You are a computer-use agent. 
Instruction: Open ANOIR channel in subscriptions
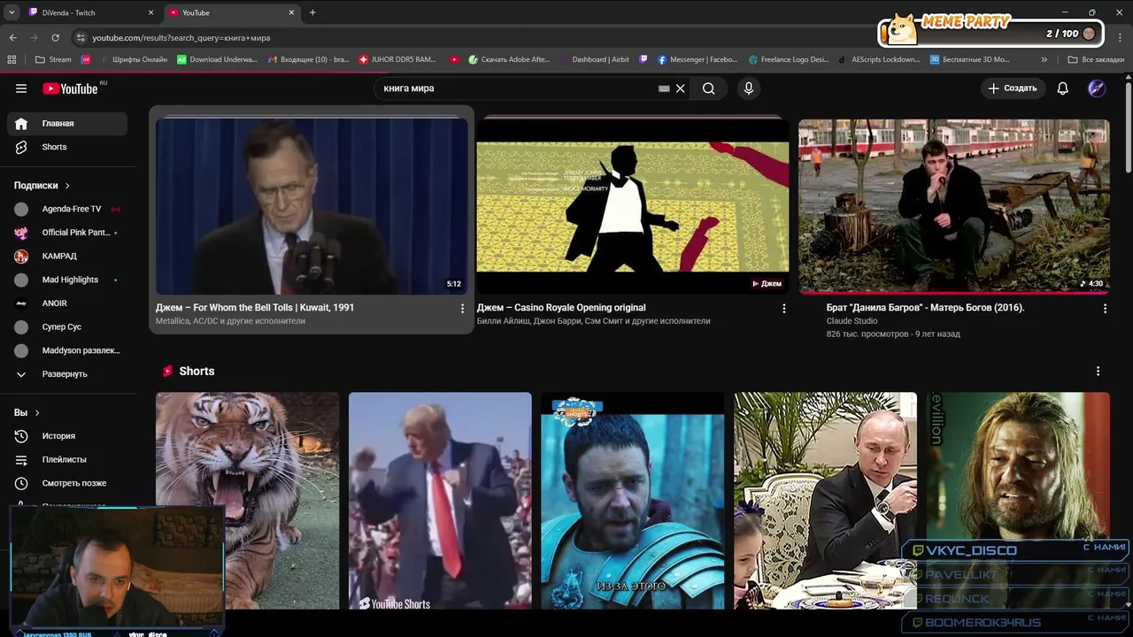(67, 303)
